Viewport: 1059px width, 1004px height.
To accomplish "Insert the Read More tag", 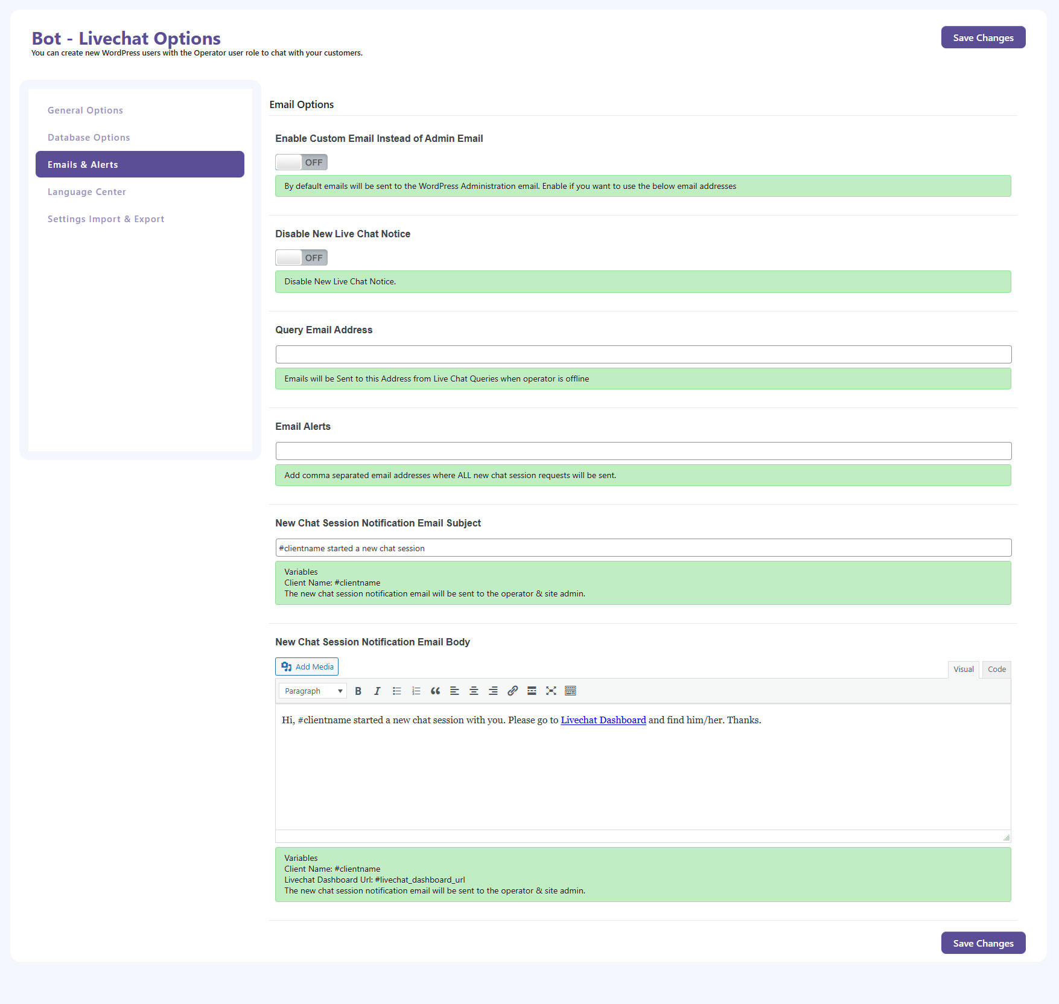I will (532, 691).
